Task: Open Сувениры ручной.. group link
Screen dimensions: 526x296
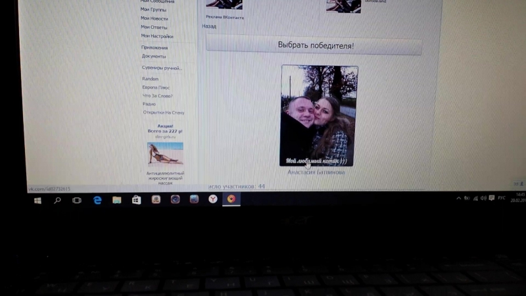Action: (162, 68)
